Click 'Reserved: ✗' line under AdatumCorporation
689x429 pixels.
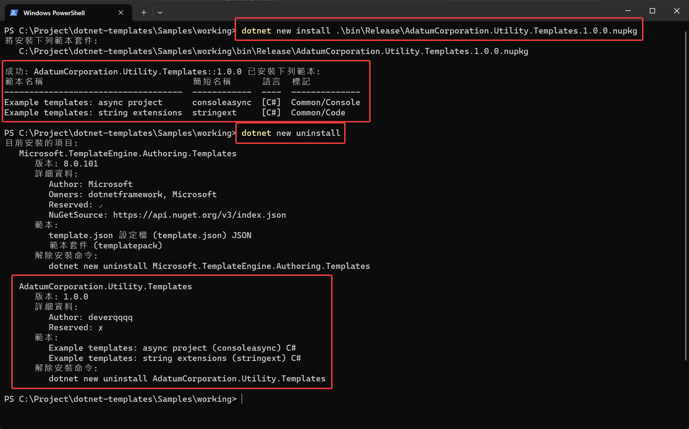point(76,327)
